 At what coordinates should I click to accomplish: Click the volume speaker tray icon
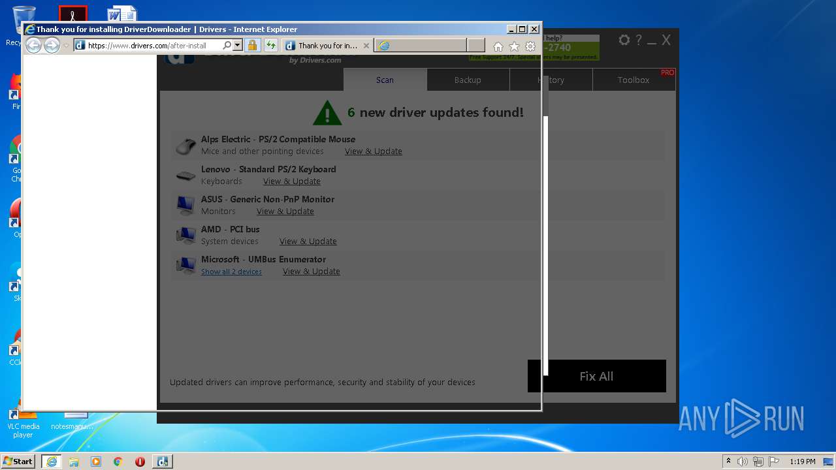coord(743,462)
